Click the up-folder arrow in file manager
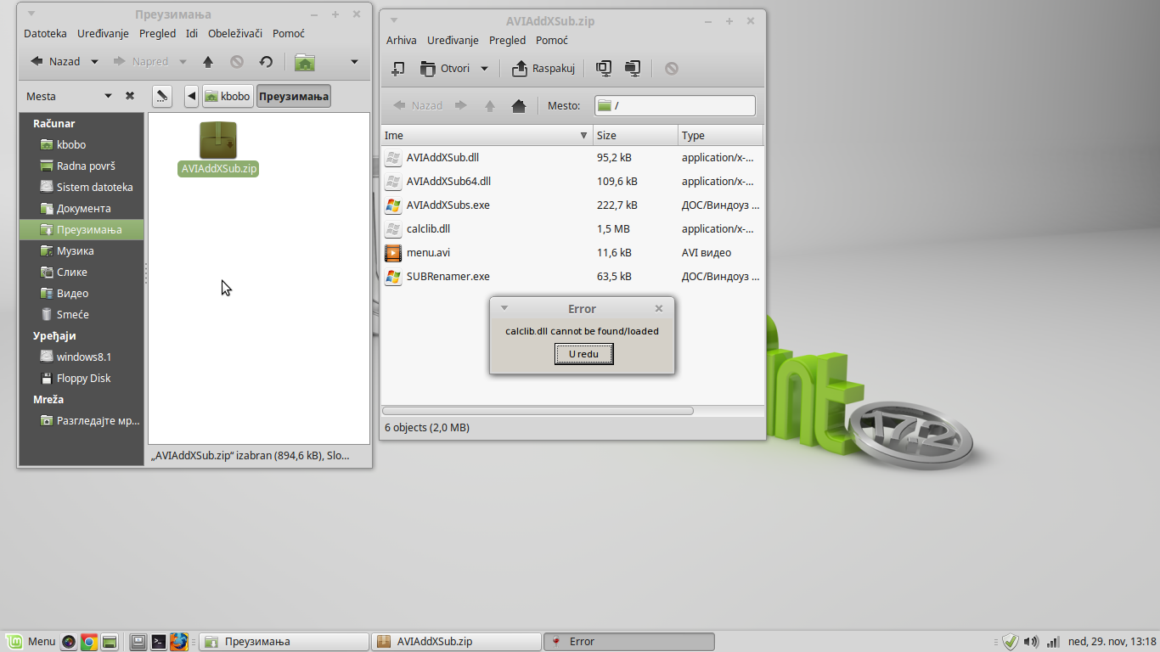The height and width of the screenshot is (652, 1160). tap(208, 61)
